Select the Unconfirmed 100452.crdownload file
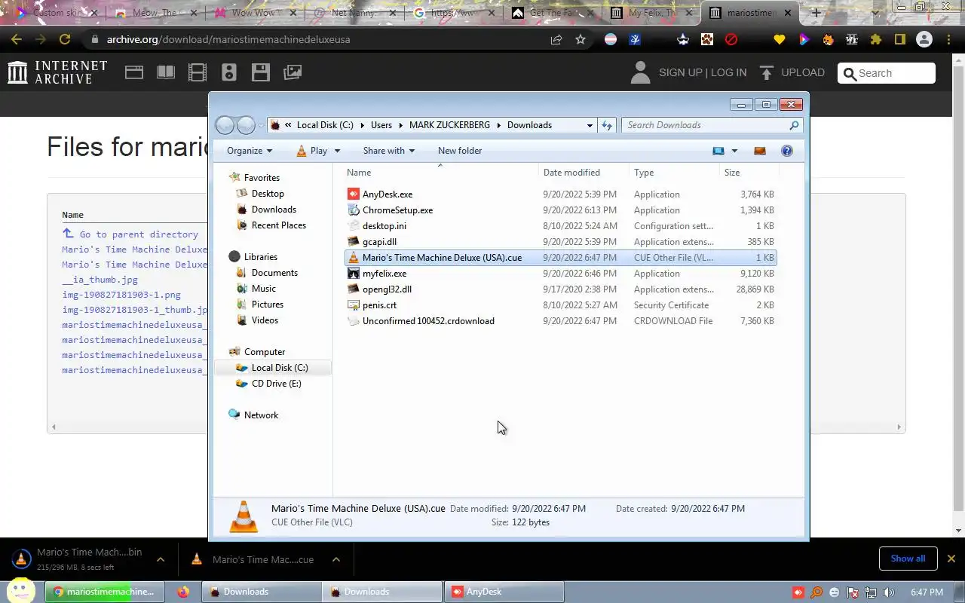This screenshot has height=603, width=965. click(x=428, y=321)
